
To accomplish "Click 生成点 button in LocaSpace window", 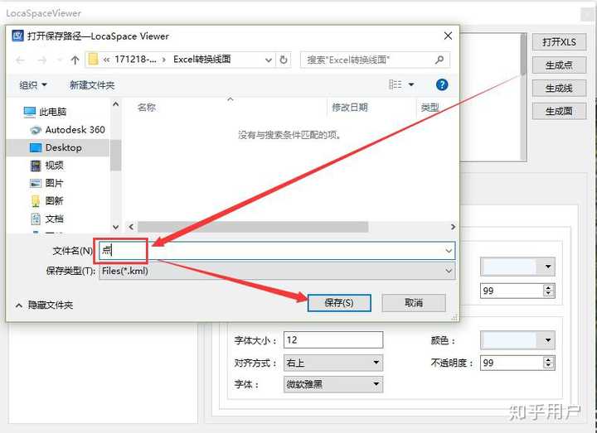I will [x=559, y=65].
